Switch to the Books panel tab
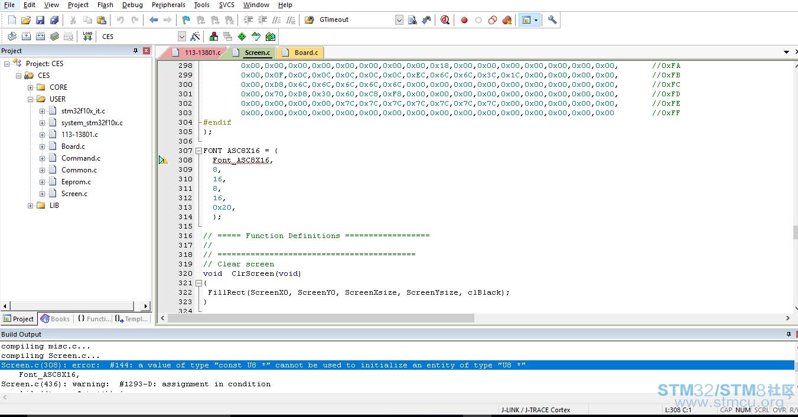The image size is (798, 417). (x=55, y=319)
